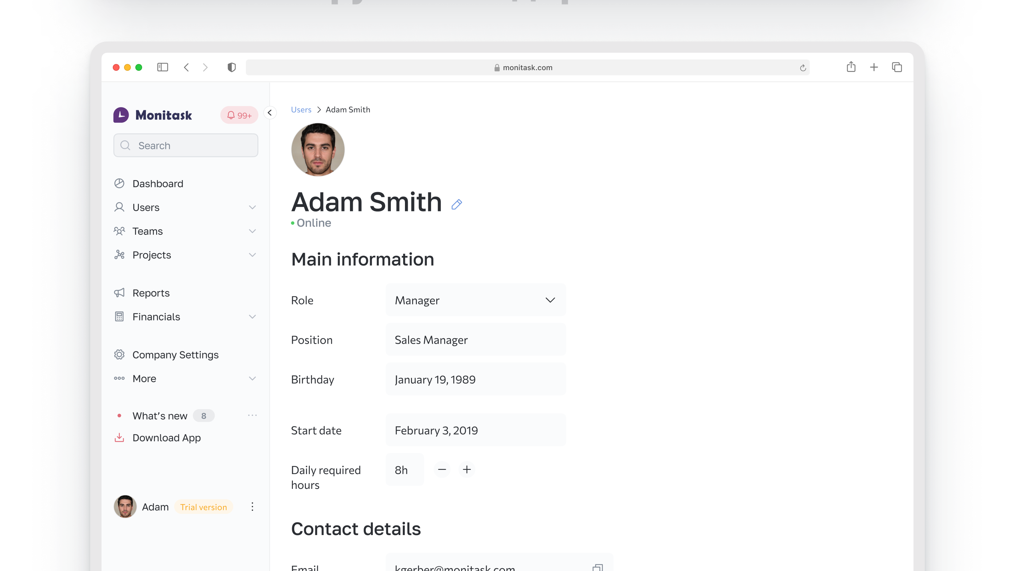This screenshot has width=1015, height=571.
Task: Expand the Users section in the sidebar
Action: click(x=252, y=207)
